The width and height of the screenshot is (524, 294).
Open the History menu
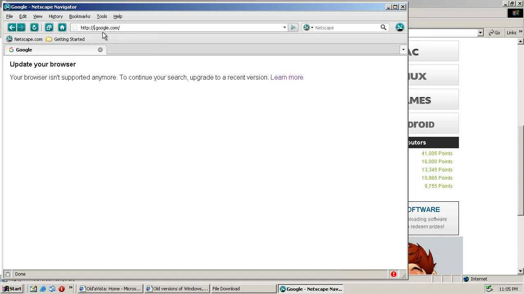[x=56, y=16]
